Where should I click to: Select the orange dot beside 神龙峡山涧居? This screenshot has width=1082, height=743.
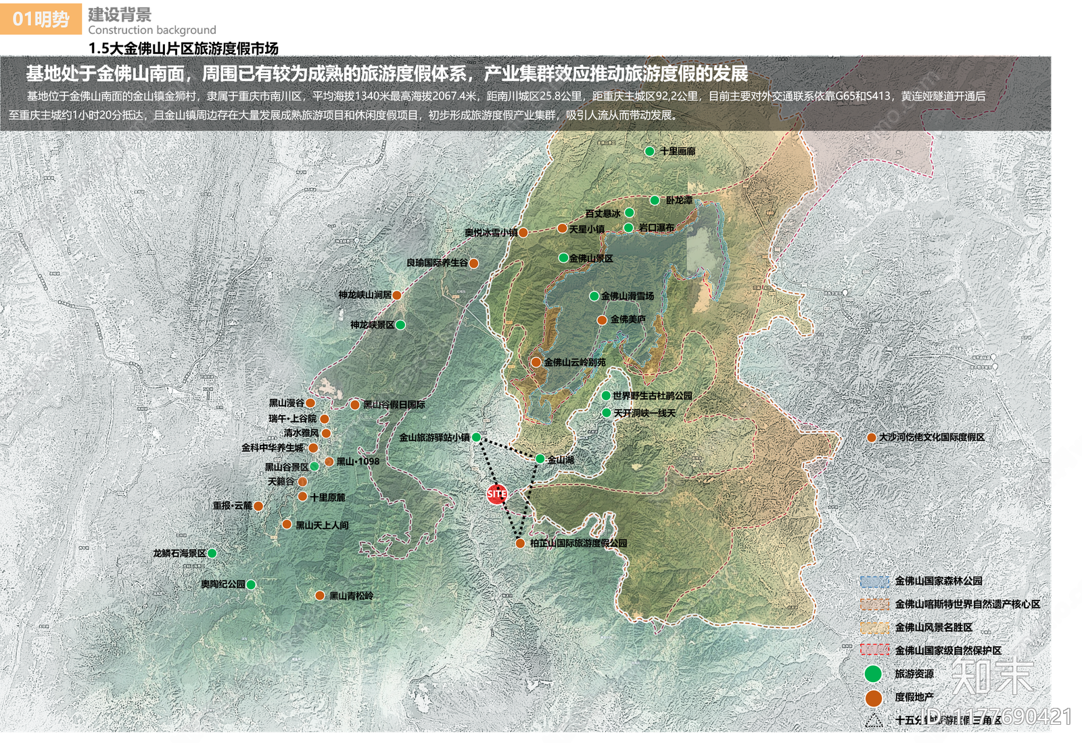pos(397,295)
